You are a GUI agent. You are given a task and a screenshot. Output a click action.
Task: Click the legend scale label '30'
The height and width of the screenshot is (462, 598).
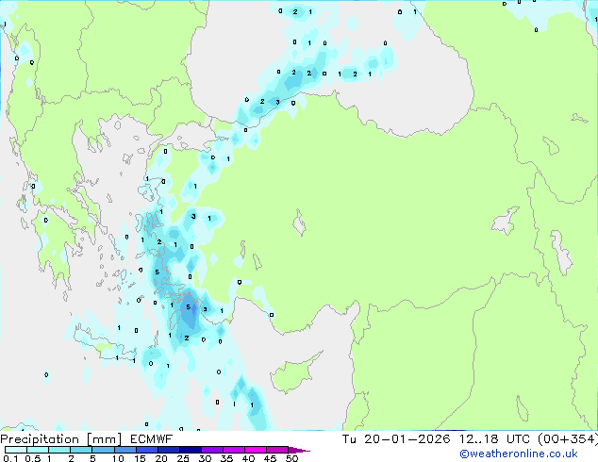tap(205, 458)
